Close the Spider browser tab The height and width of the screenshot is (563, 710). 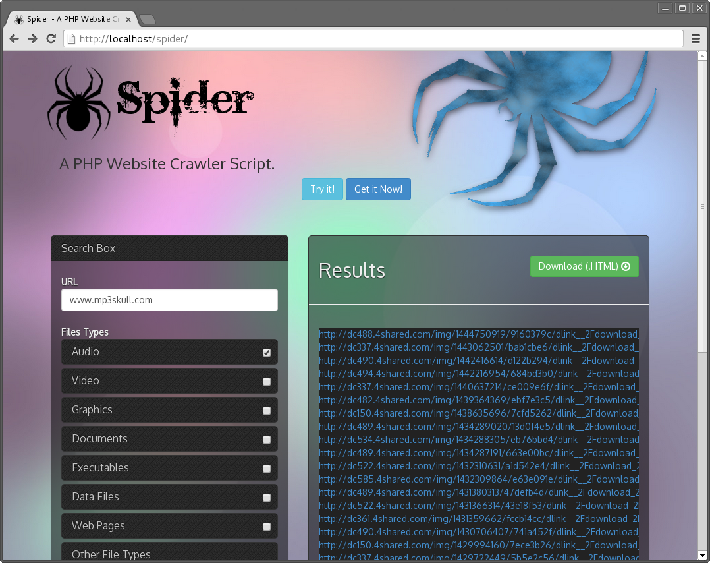coord(128,20)
